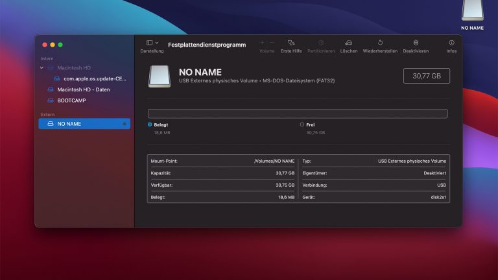This screenshot has height=280, width=498.
Task: Click the disk usage bar
Action: [x=298, y=113]
